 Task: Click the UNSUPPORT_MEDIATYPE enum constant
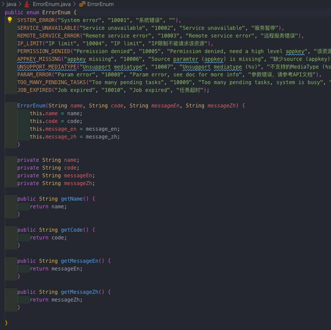coord(47,67)
